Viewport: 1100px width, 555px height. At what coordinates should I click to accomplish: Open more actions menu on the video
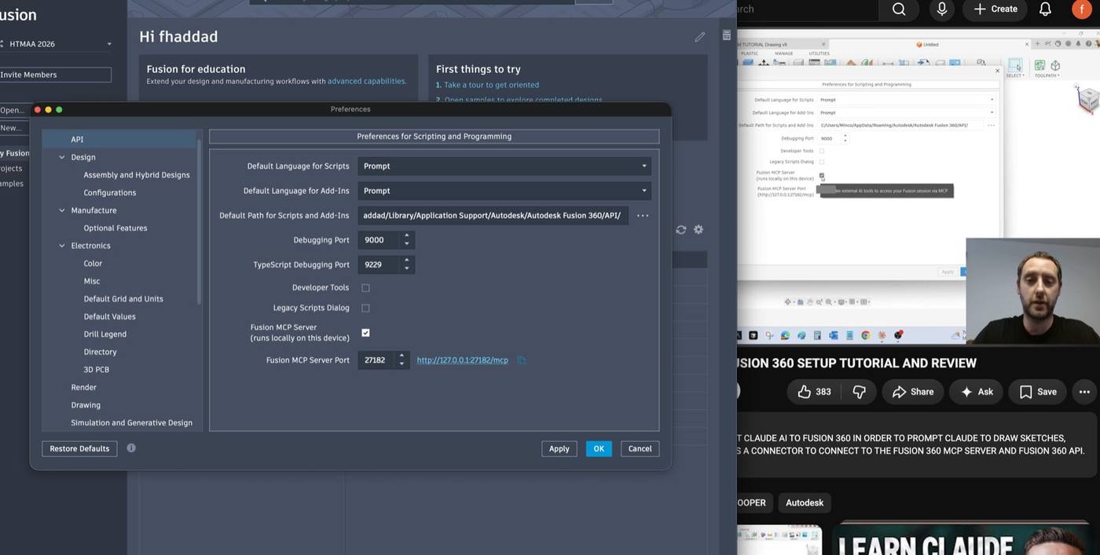(1084, 392)
